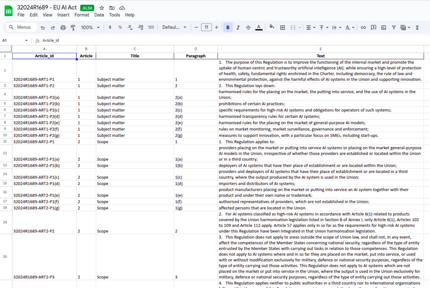The width and height of the screenshot is (430, 288).
Task: Click the merge cells icon
Action: pyautogui.click(x=293, y=27)
